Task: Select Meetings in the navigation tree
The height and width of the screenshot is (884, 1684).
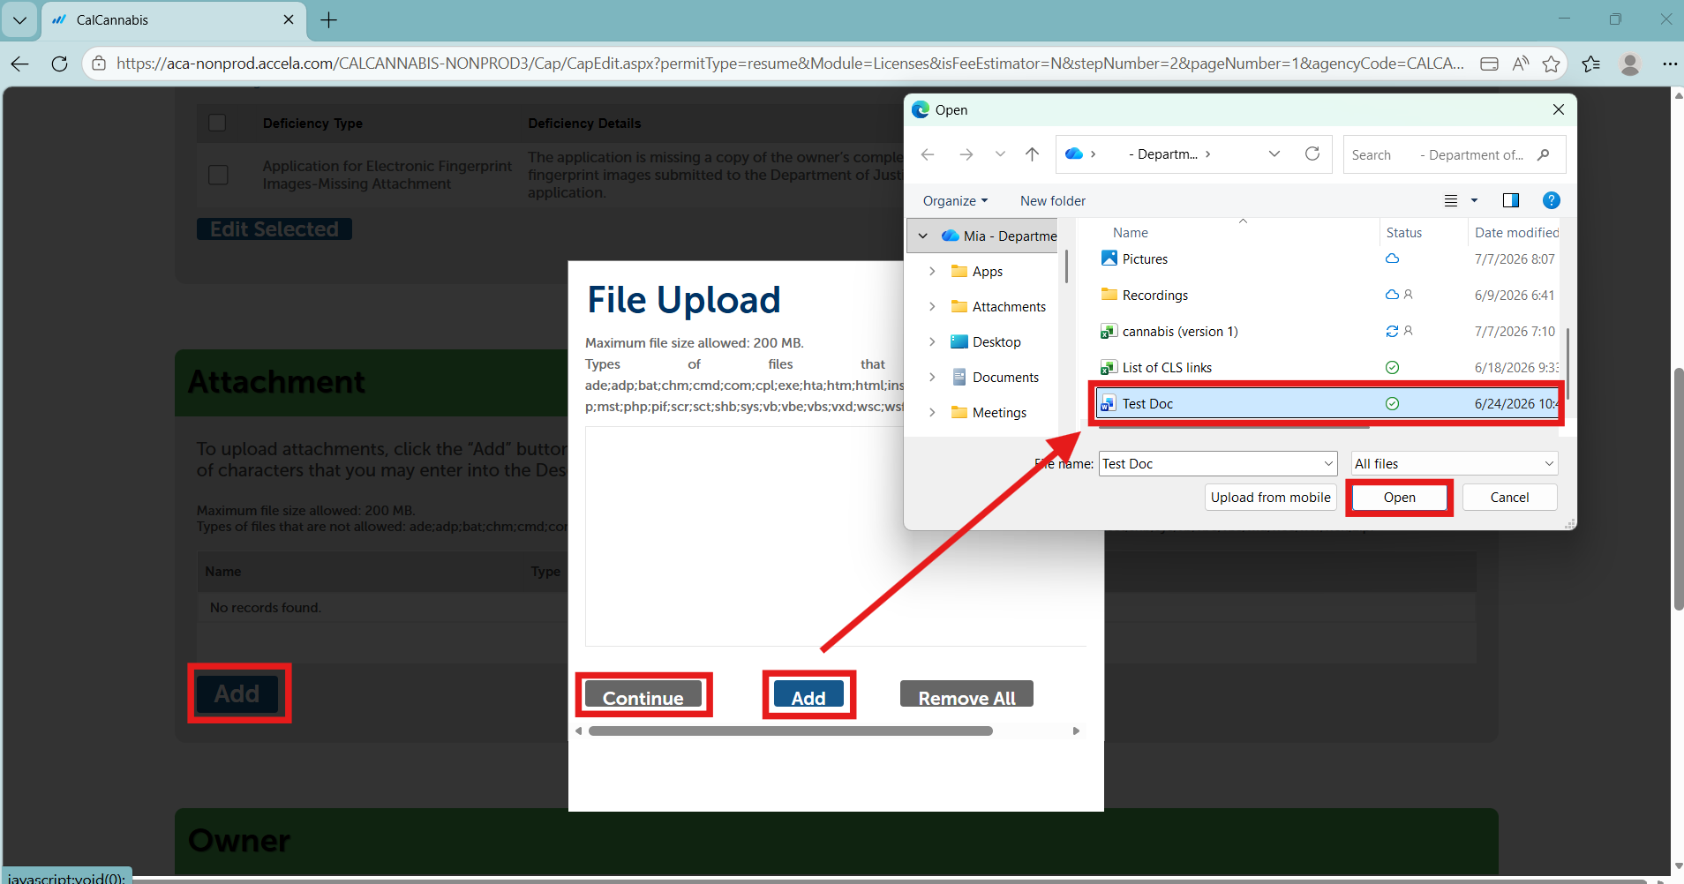Action: coord(999,412)
